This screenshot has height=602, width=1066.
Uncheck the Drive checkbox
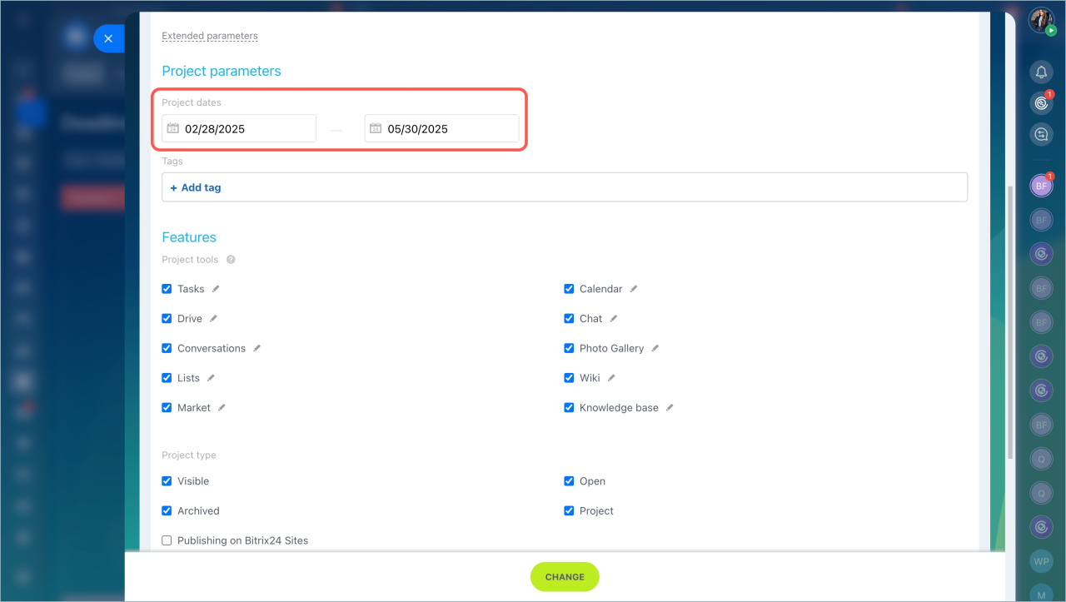(167, 319)
